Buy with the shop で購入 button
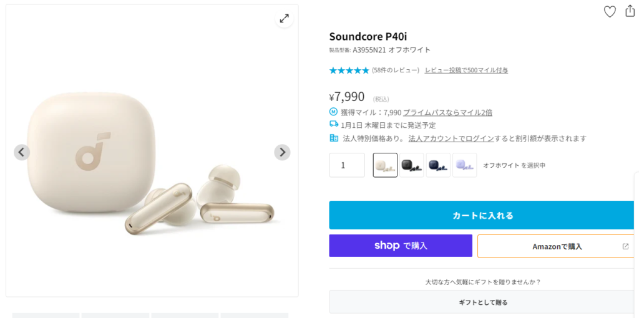This screenshot has width=639, height=318. click(x=401, y=246)
